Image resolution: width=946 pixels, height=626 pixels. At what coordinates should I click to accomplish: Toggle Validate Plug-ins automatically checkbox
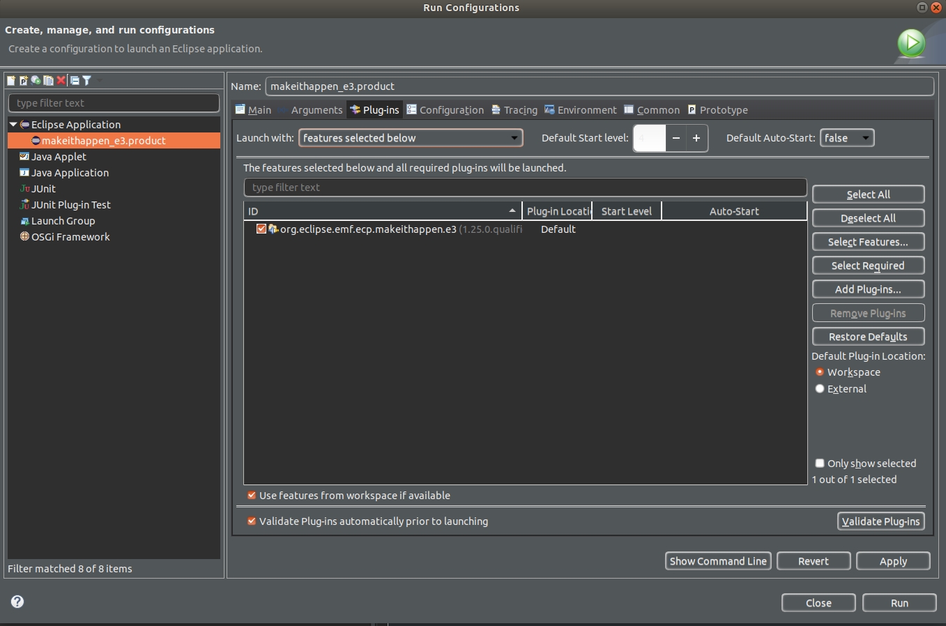click(x=252, y=521)
